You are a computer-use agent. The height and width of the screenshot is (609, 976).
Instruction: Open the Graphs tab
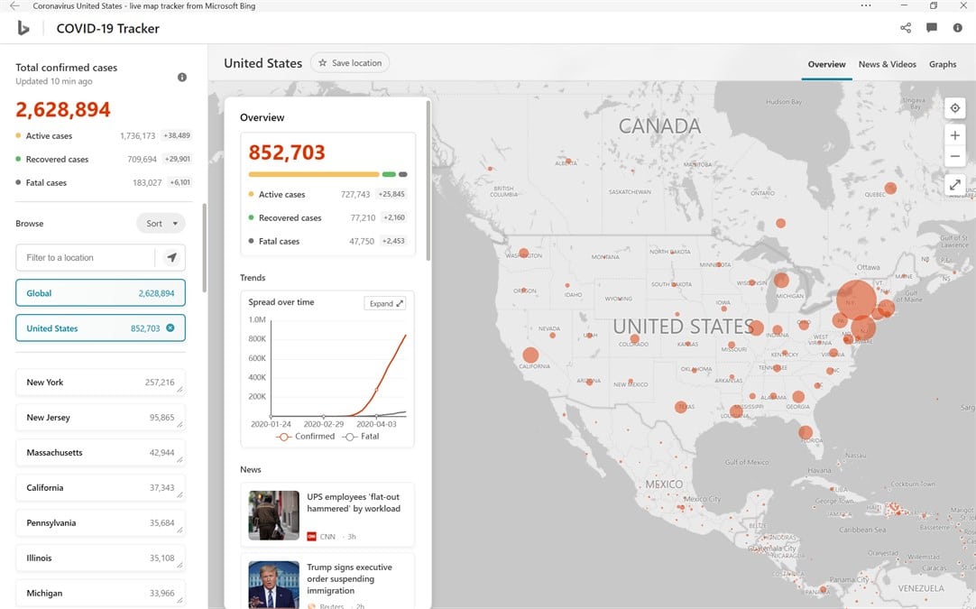point(943,64)
